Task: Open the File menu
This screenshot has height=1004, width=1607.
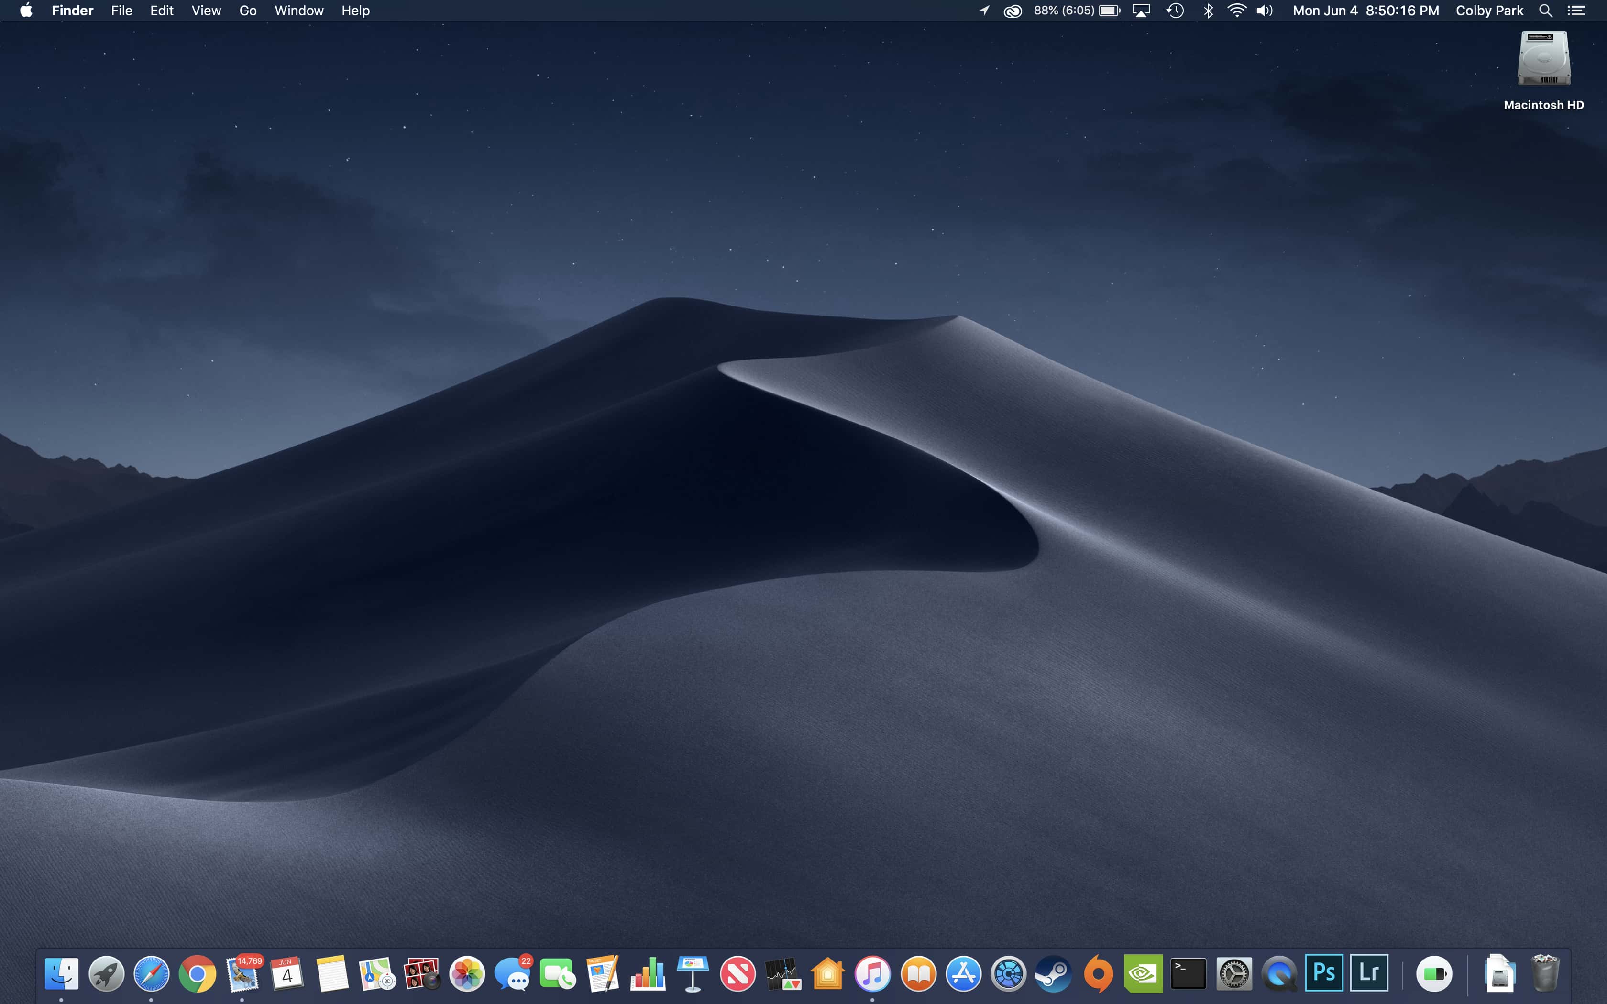Action: coord(121,11)
